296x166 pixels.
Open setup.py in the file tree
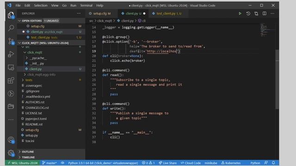pos(31,135)
